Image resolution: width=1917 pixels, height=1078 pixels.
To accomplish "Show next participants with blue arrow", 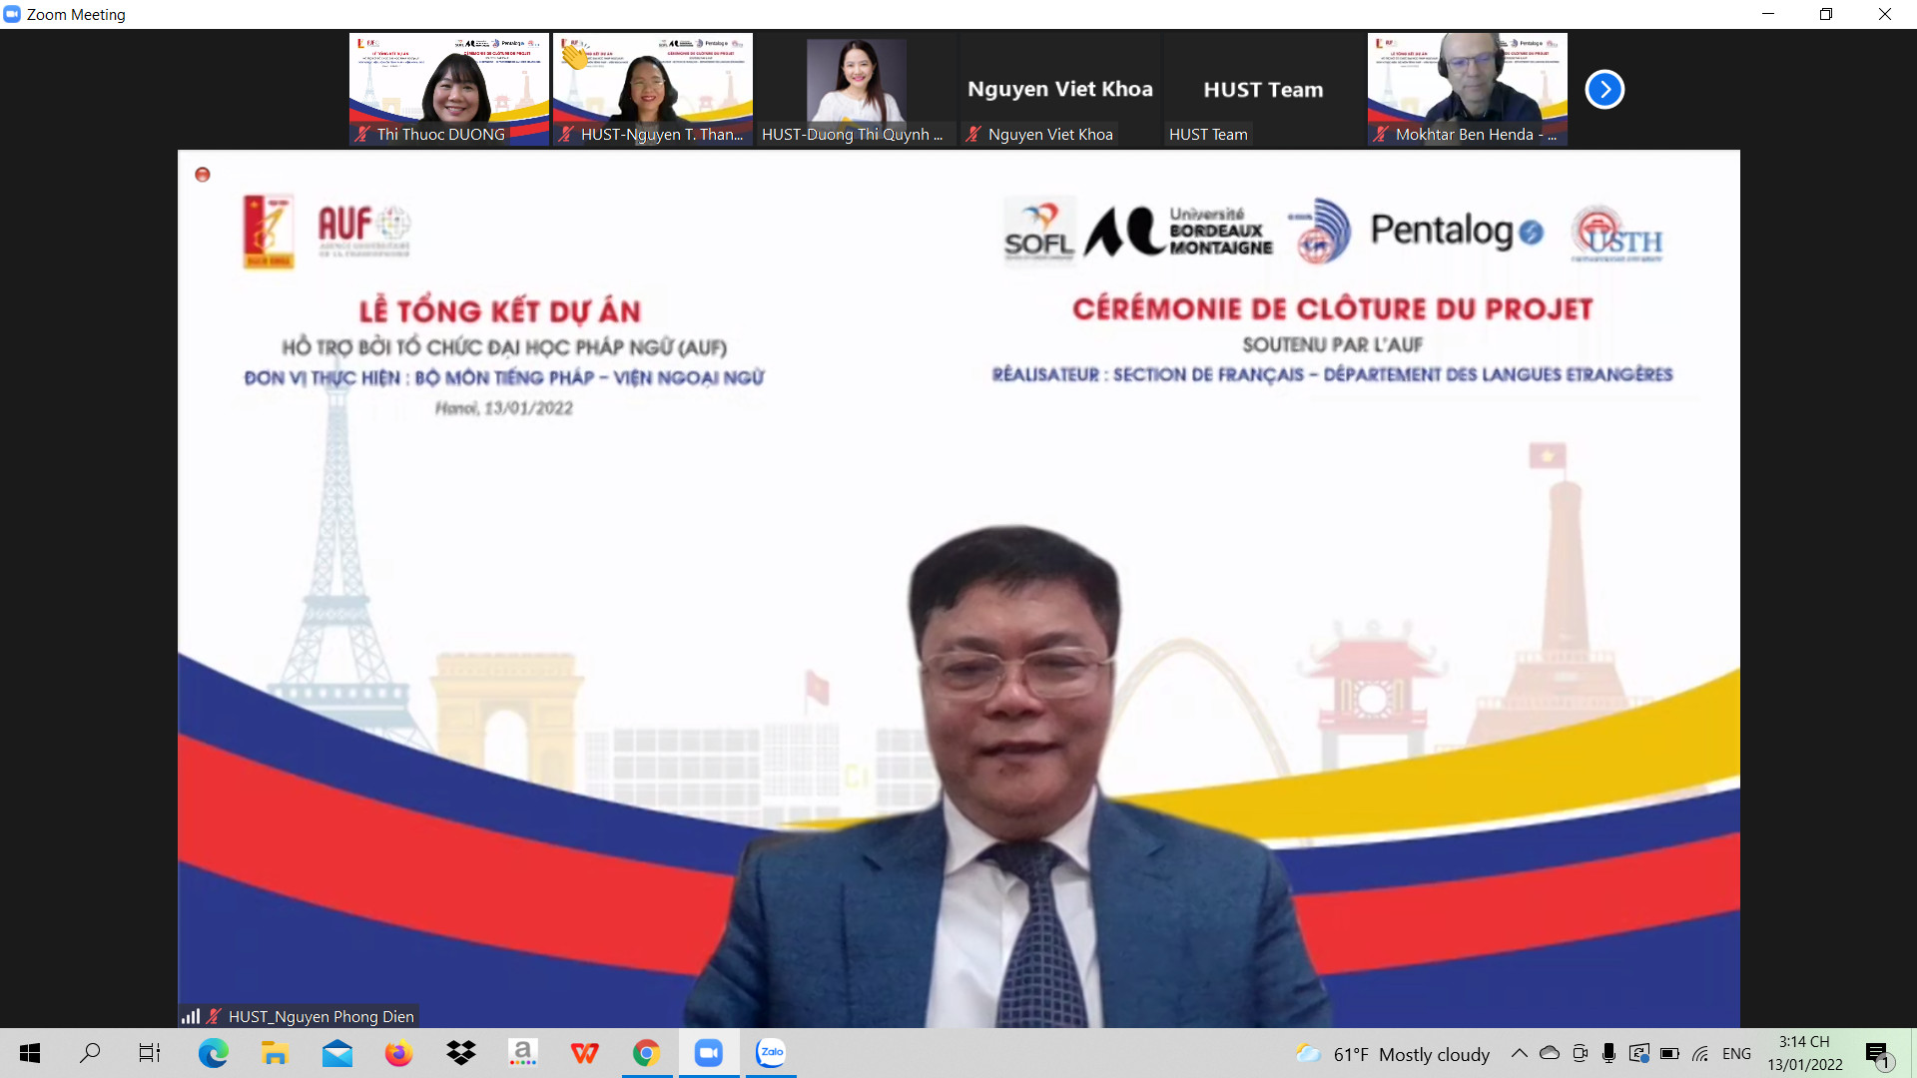I will click(1604, 90).
